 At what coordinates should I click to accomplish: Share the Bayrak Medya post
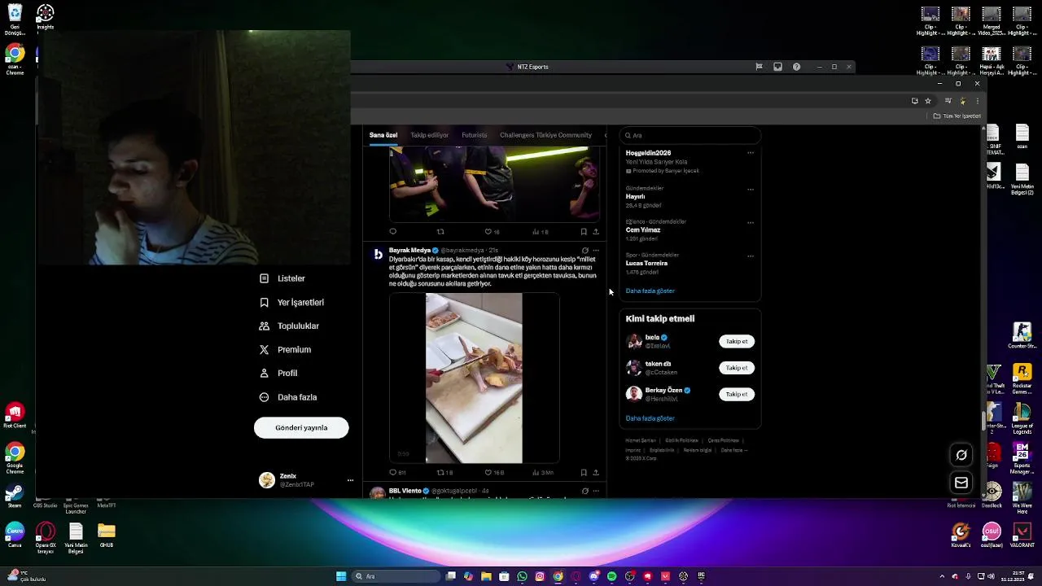596,472
